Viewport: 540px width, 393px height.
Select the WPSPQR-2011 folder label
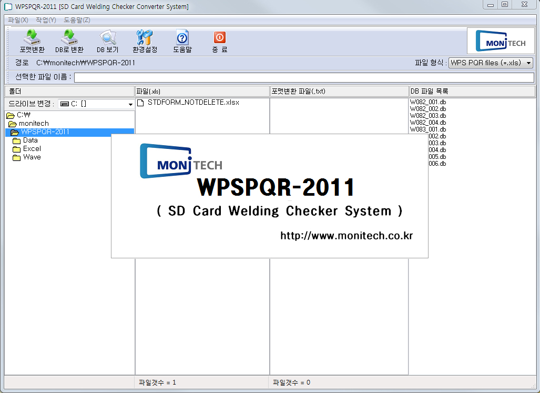pyautogui.click(x=45, y=132)
